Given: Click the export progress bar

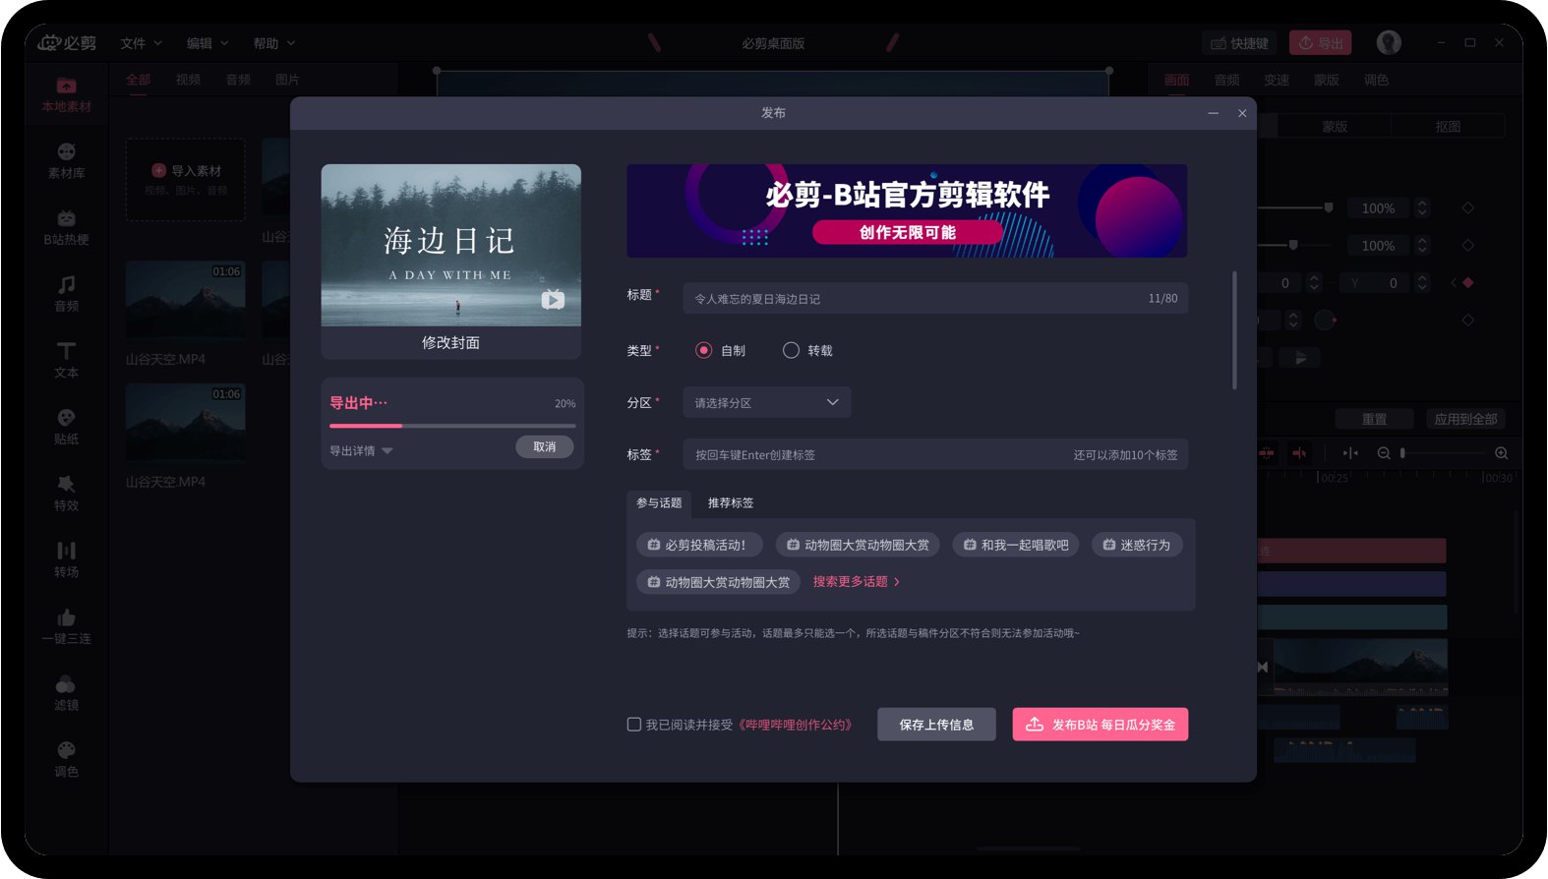Looking at the screenshot, I should (452, 426).
